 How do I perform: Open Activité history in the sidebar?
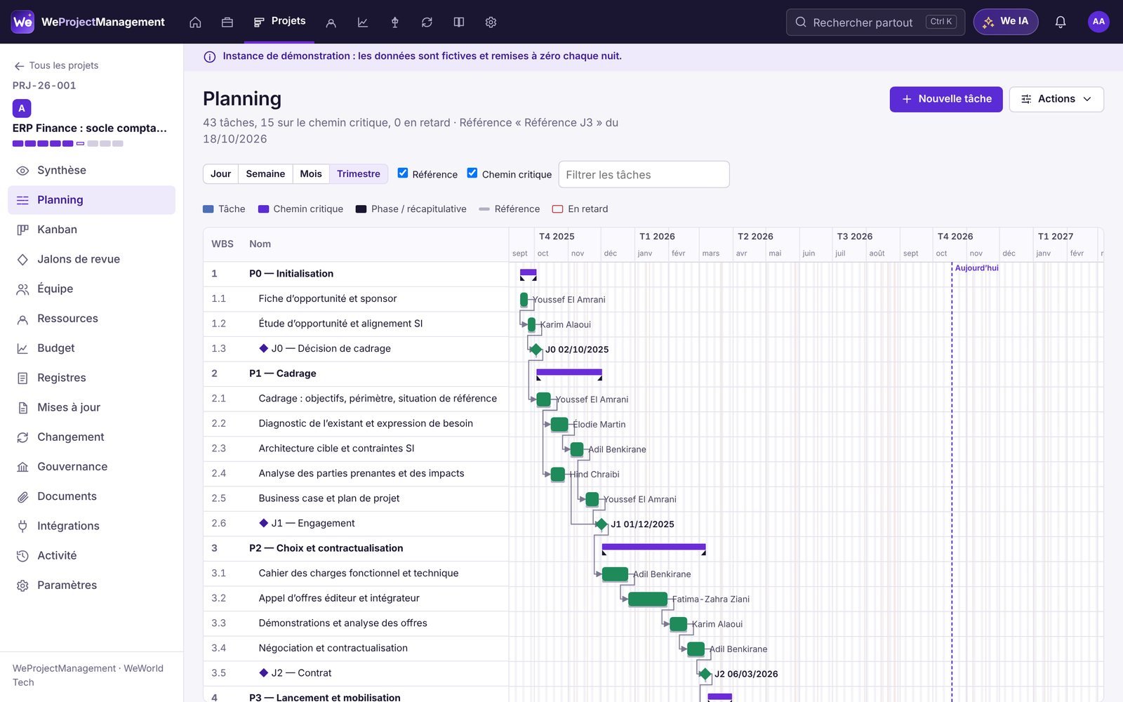coord(91,555)
